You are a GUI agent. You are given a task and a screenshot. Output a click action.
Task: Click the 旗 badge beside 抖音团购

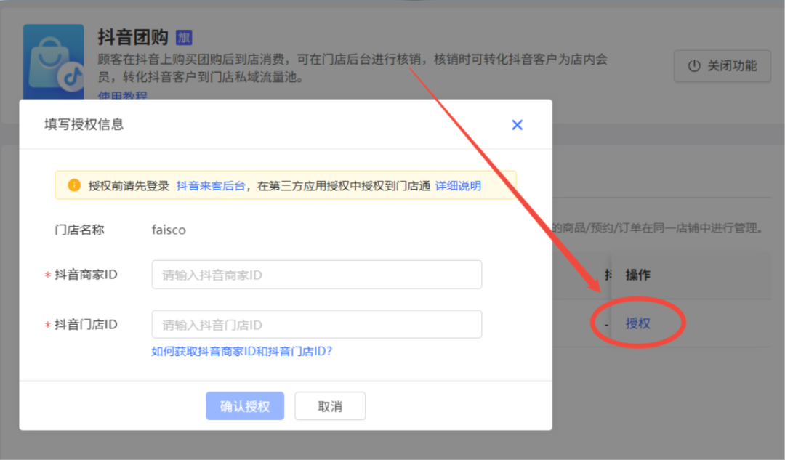coord(184,38)
